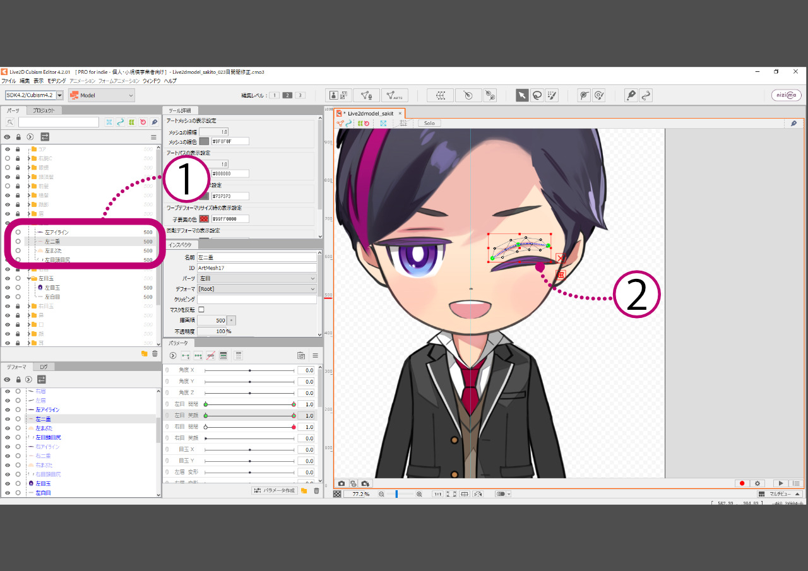The image size is (808, 571).
Task: Open Parts panel hamburger menu
Action: point(153,137)
